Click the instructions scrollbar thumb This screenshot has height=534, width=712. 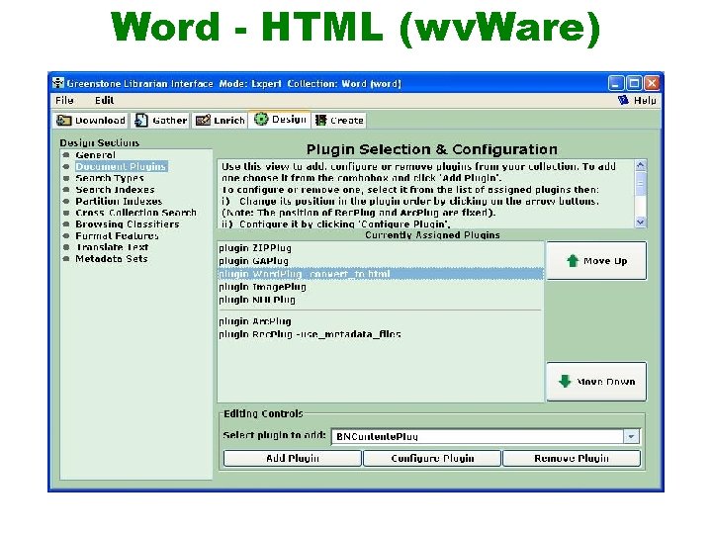coord(640,184)
